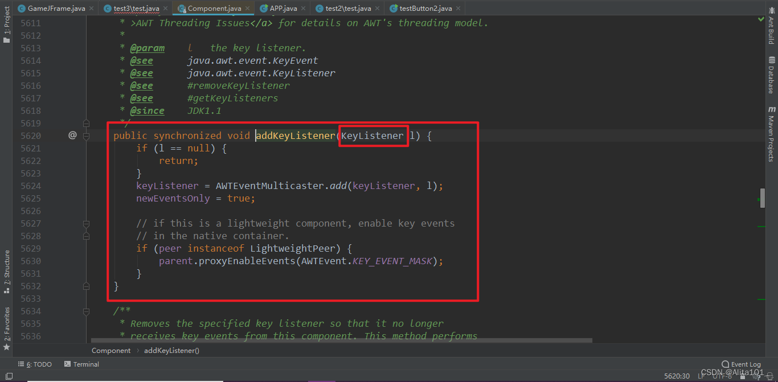Open the Event Log
Screen dimensions: 778x382
point(740,364)
